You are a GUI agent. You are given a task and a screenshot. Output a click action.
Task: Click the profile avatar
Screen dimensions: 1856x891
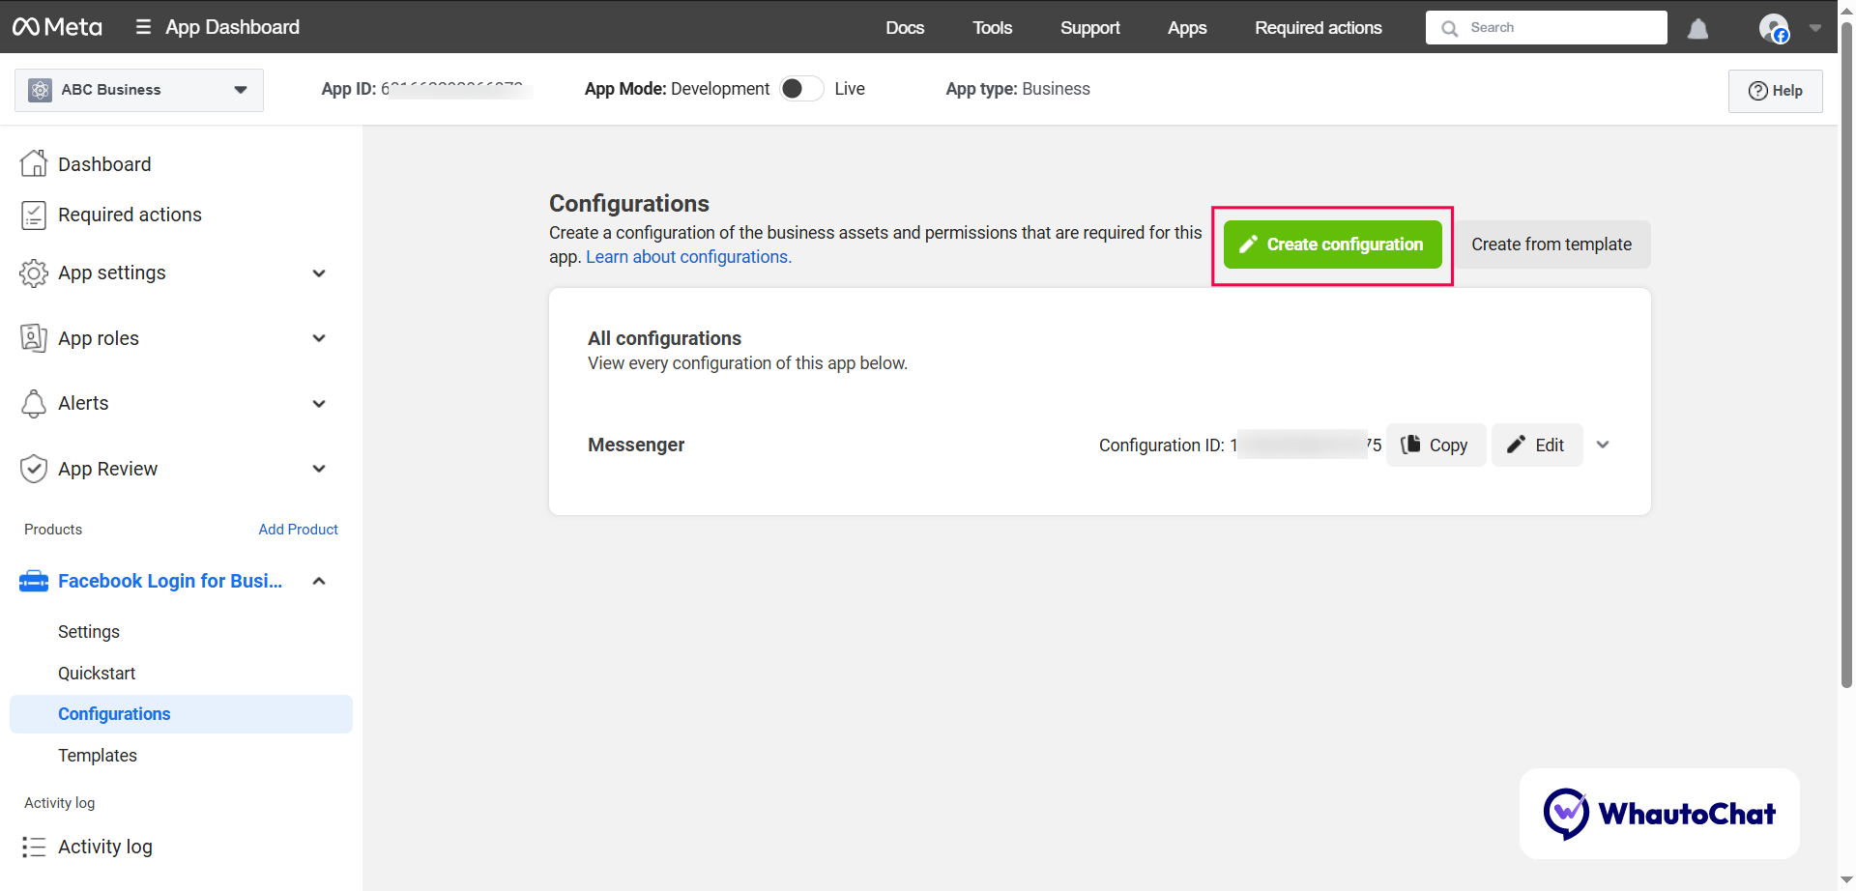pyautogui.click(x=1774, y=28)
